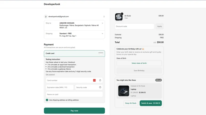
Task: Click the JUBAYER HOSSAIN ship-to name
Action: (67, 23)
